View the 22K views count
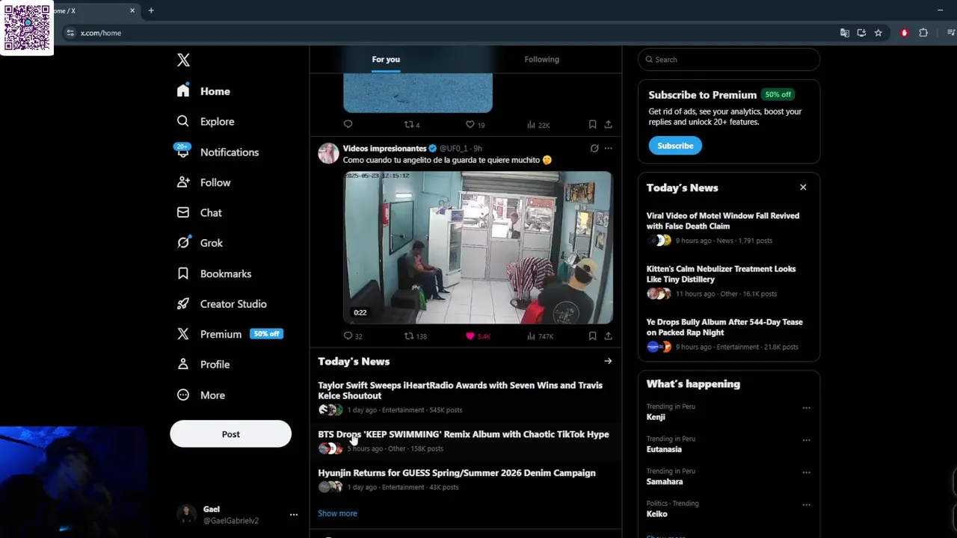957x538 pixels. click(x=538, y=125)
